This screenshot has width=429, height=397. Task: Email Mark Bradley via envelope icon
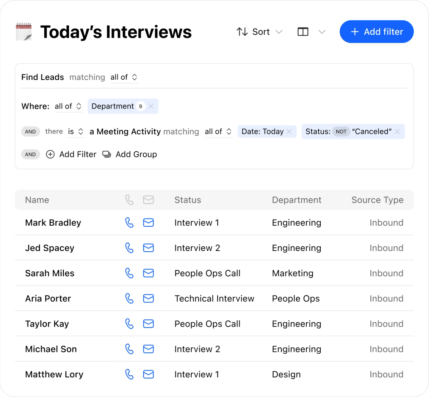pyautogui.click(x=148, y=222)
